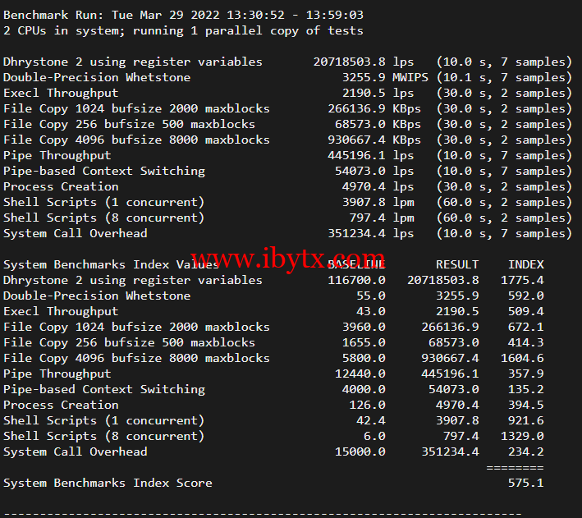Click the Shell Scripts 8 concurrent index 1329.0
The height and width of the screenshot is (518, 582).
click(x=522, y=436)
